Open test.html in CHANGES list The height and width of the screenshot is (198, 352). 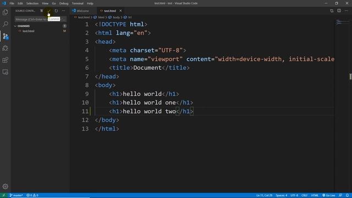click(28, 31)
